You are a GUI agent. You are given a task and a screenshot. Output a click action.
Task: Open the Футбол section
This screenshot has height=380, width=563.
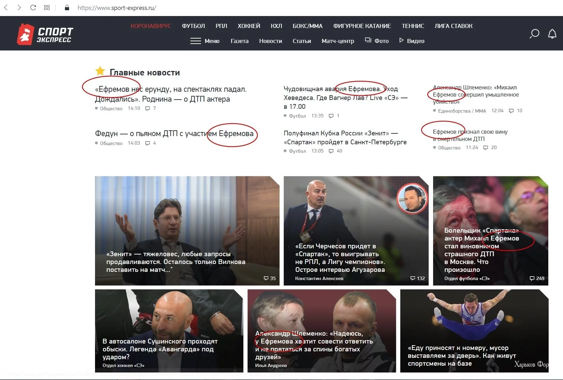click(x=193, y=26)
